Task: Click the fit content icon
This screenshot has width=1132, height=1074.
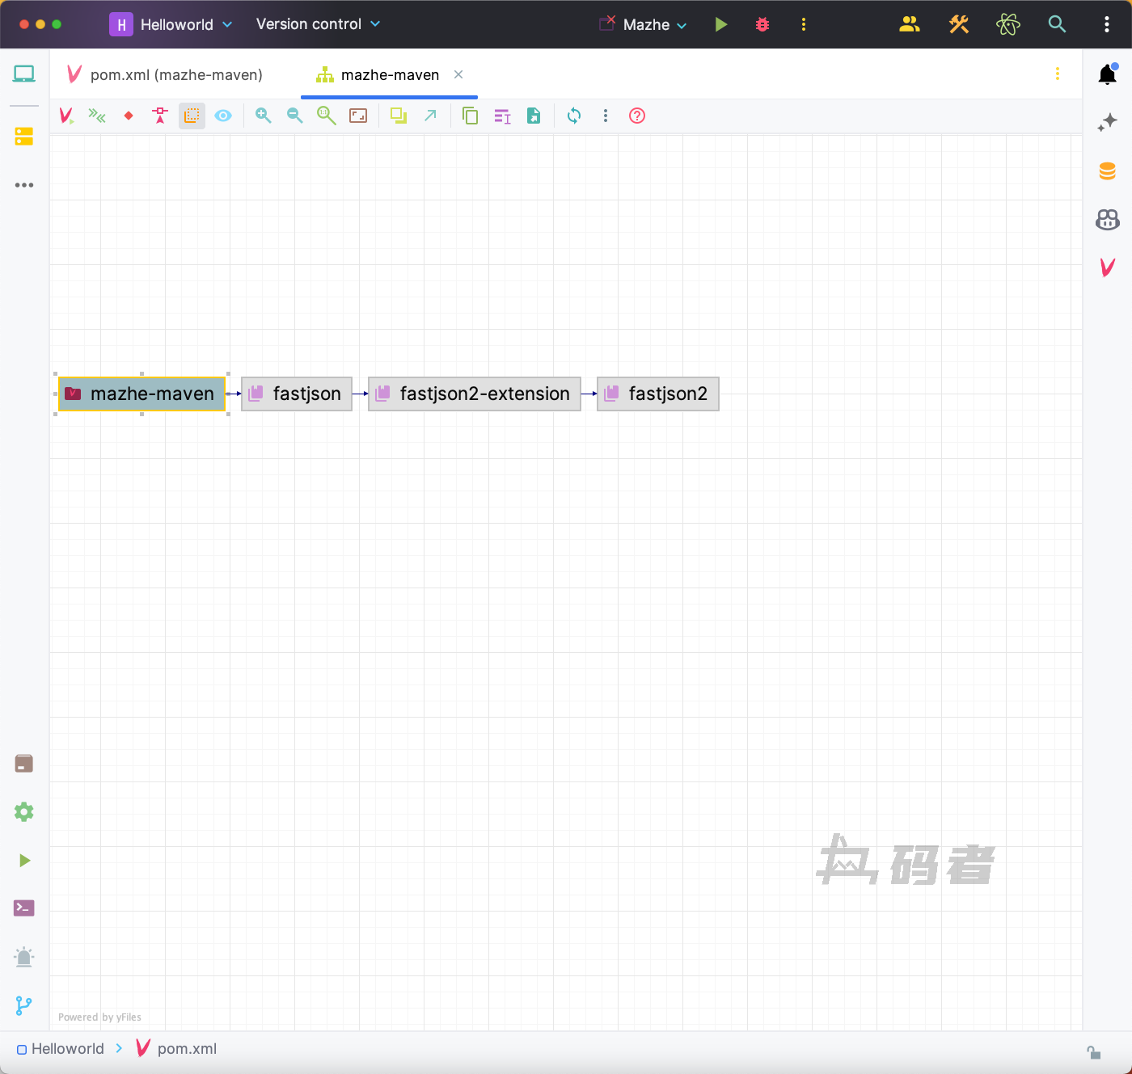Action: click(358, 116)
